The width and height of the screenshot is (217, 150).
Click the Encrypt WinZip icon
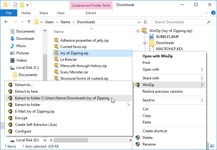pos(10,118)
